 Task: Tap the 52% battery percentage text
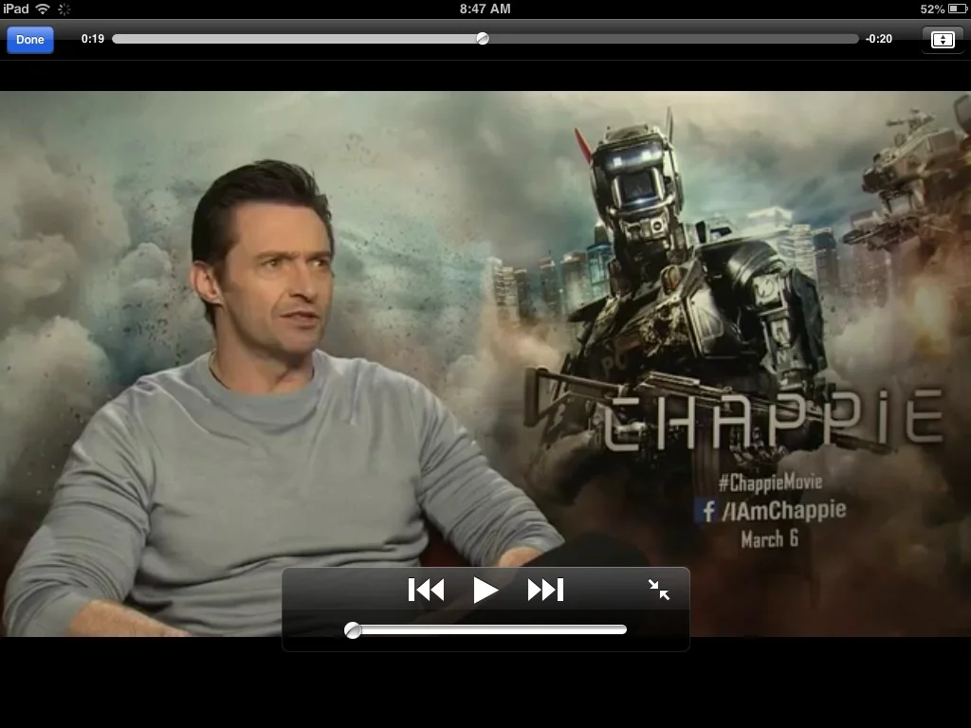[x=932, y=9]
